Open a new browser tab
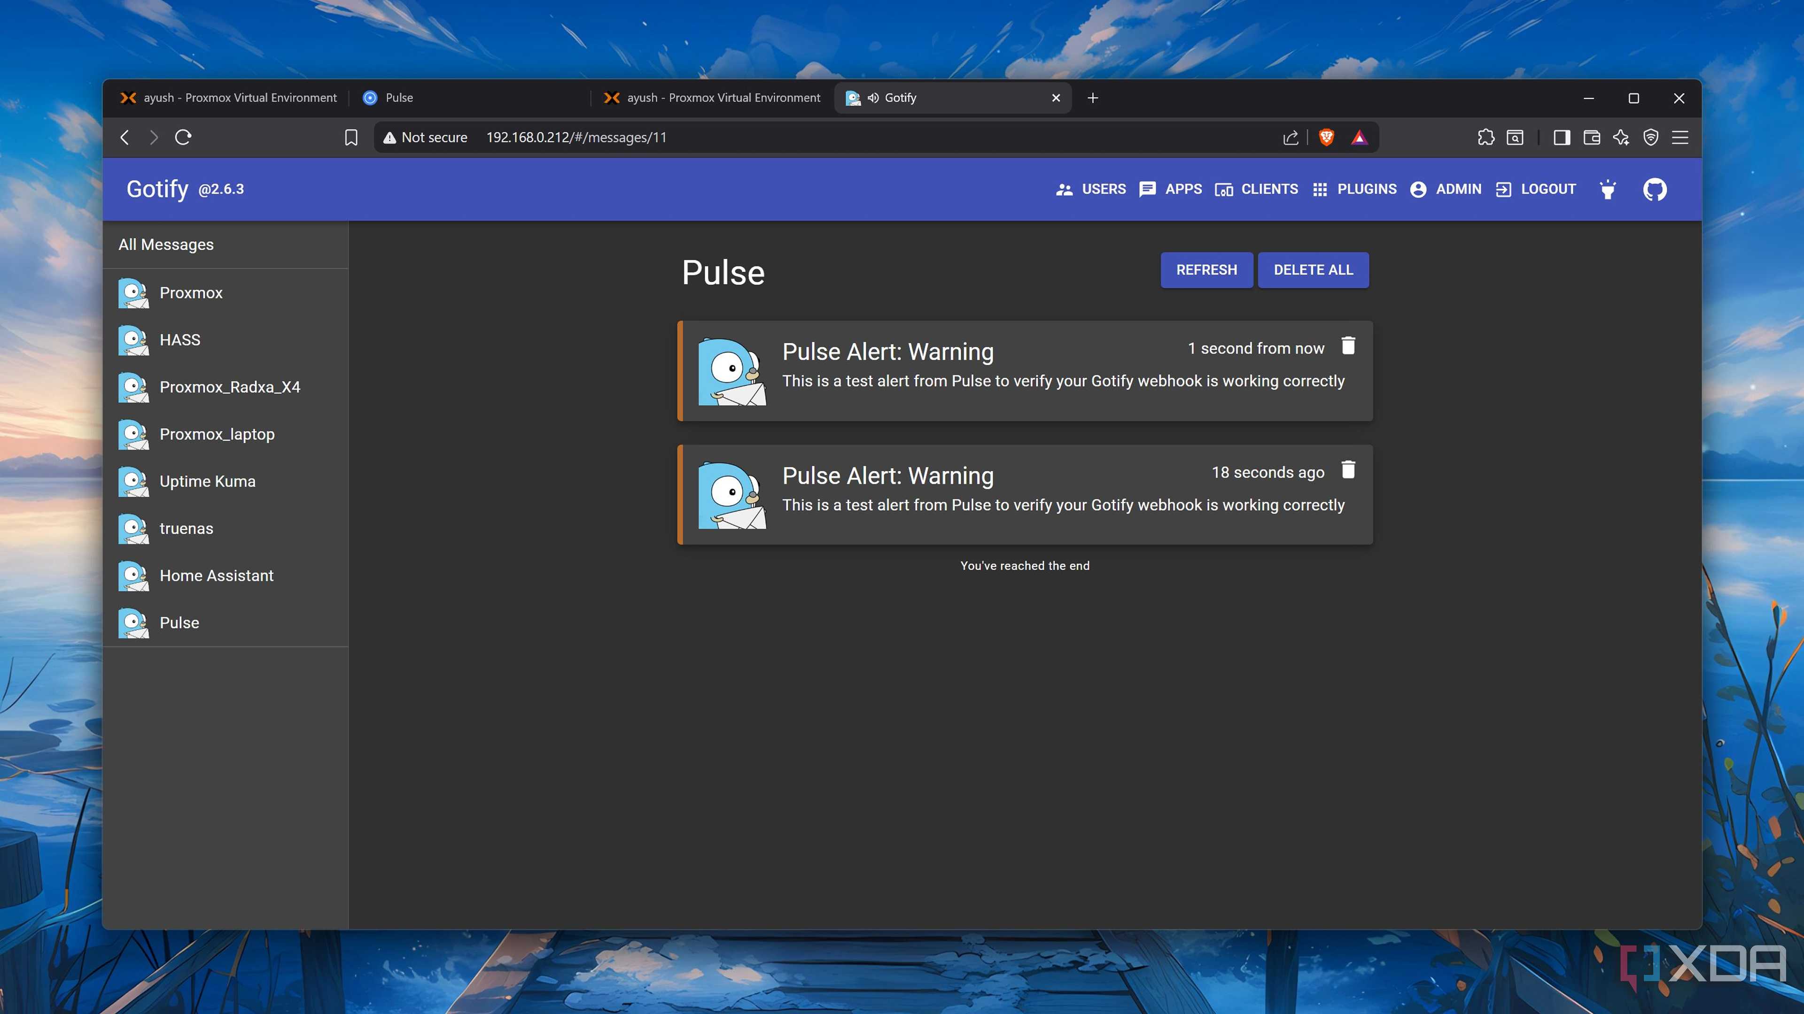This screenshot has height=1014, width=1804. pyautogui.click(x=1092, y=98)
